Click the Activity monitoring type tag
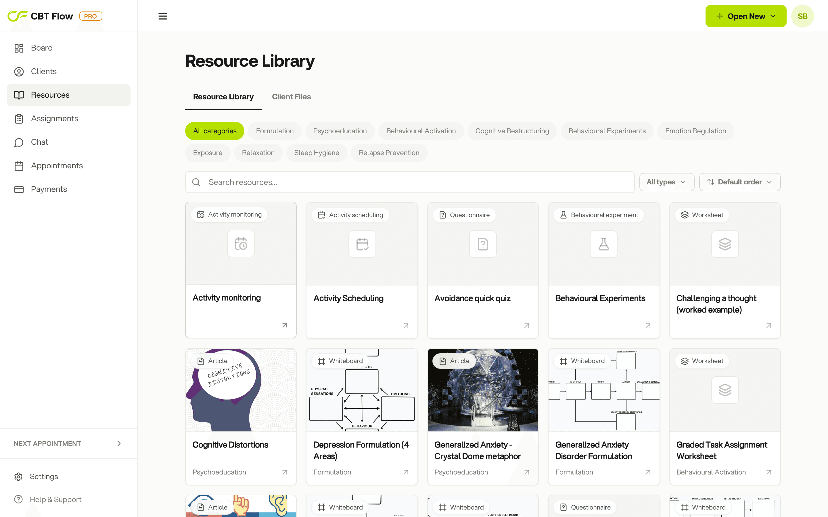 point(229,214)
